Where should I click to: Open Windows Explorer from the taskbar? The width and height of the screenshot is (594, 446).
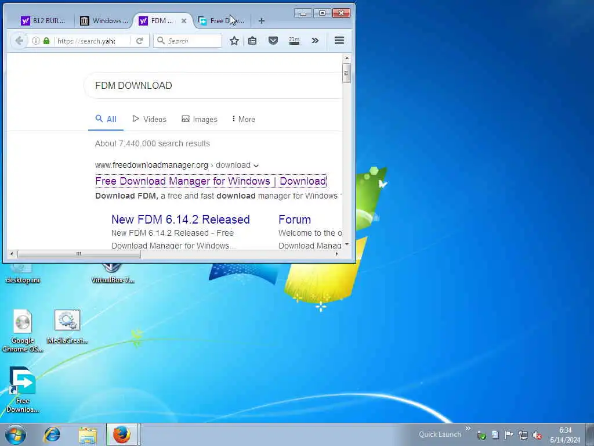[x=88, y=434]
